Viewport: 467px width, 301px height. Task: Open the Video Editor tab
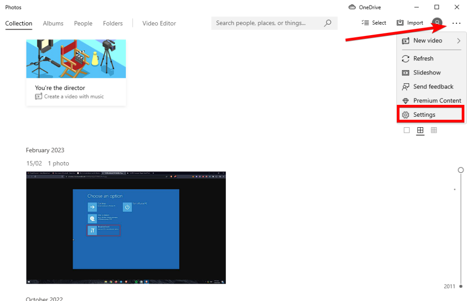159,23
